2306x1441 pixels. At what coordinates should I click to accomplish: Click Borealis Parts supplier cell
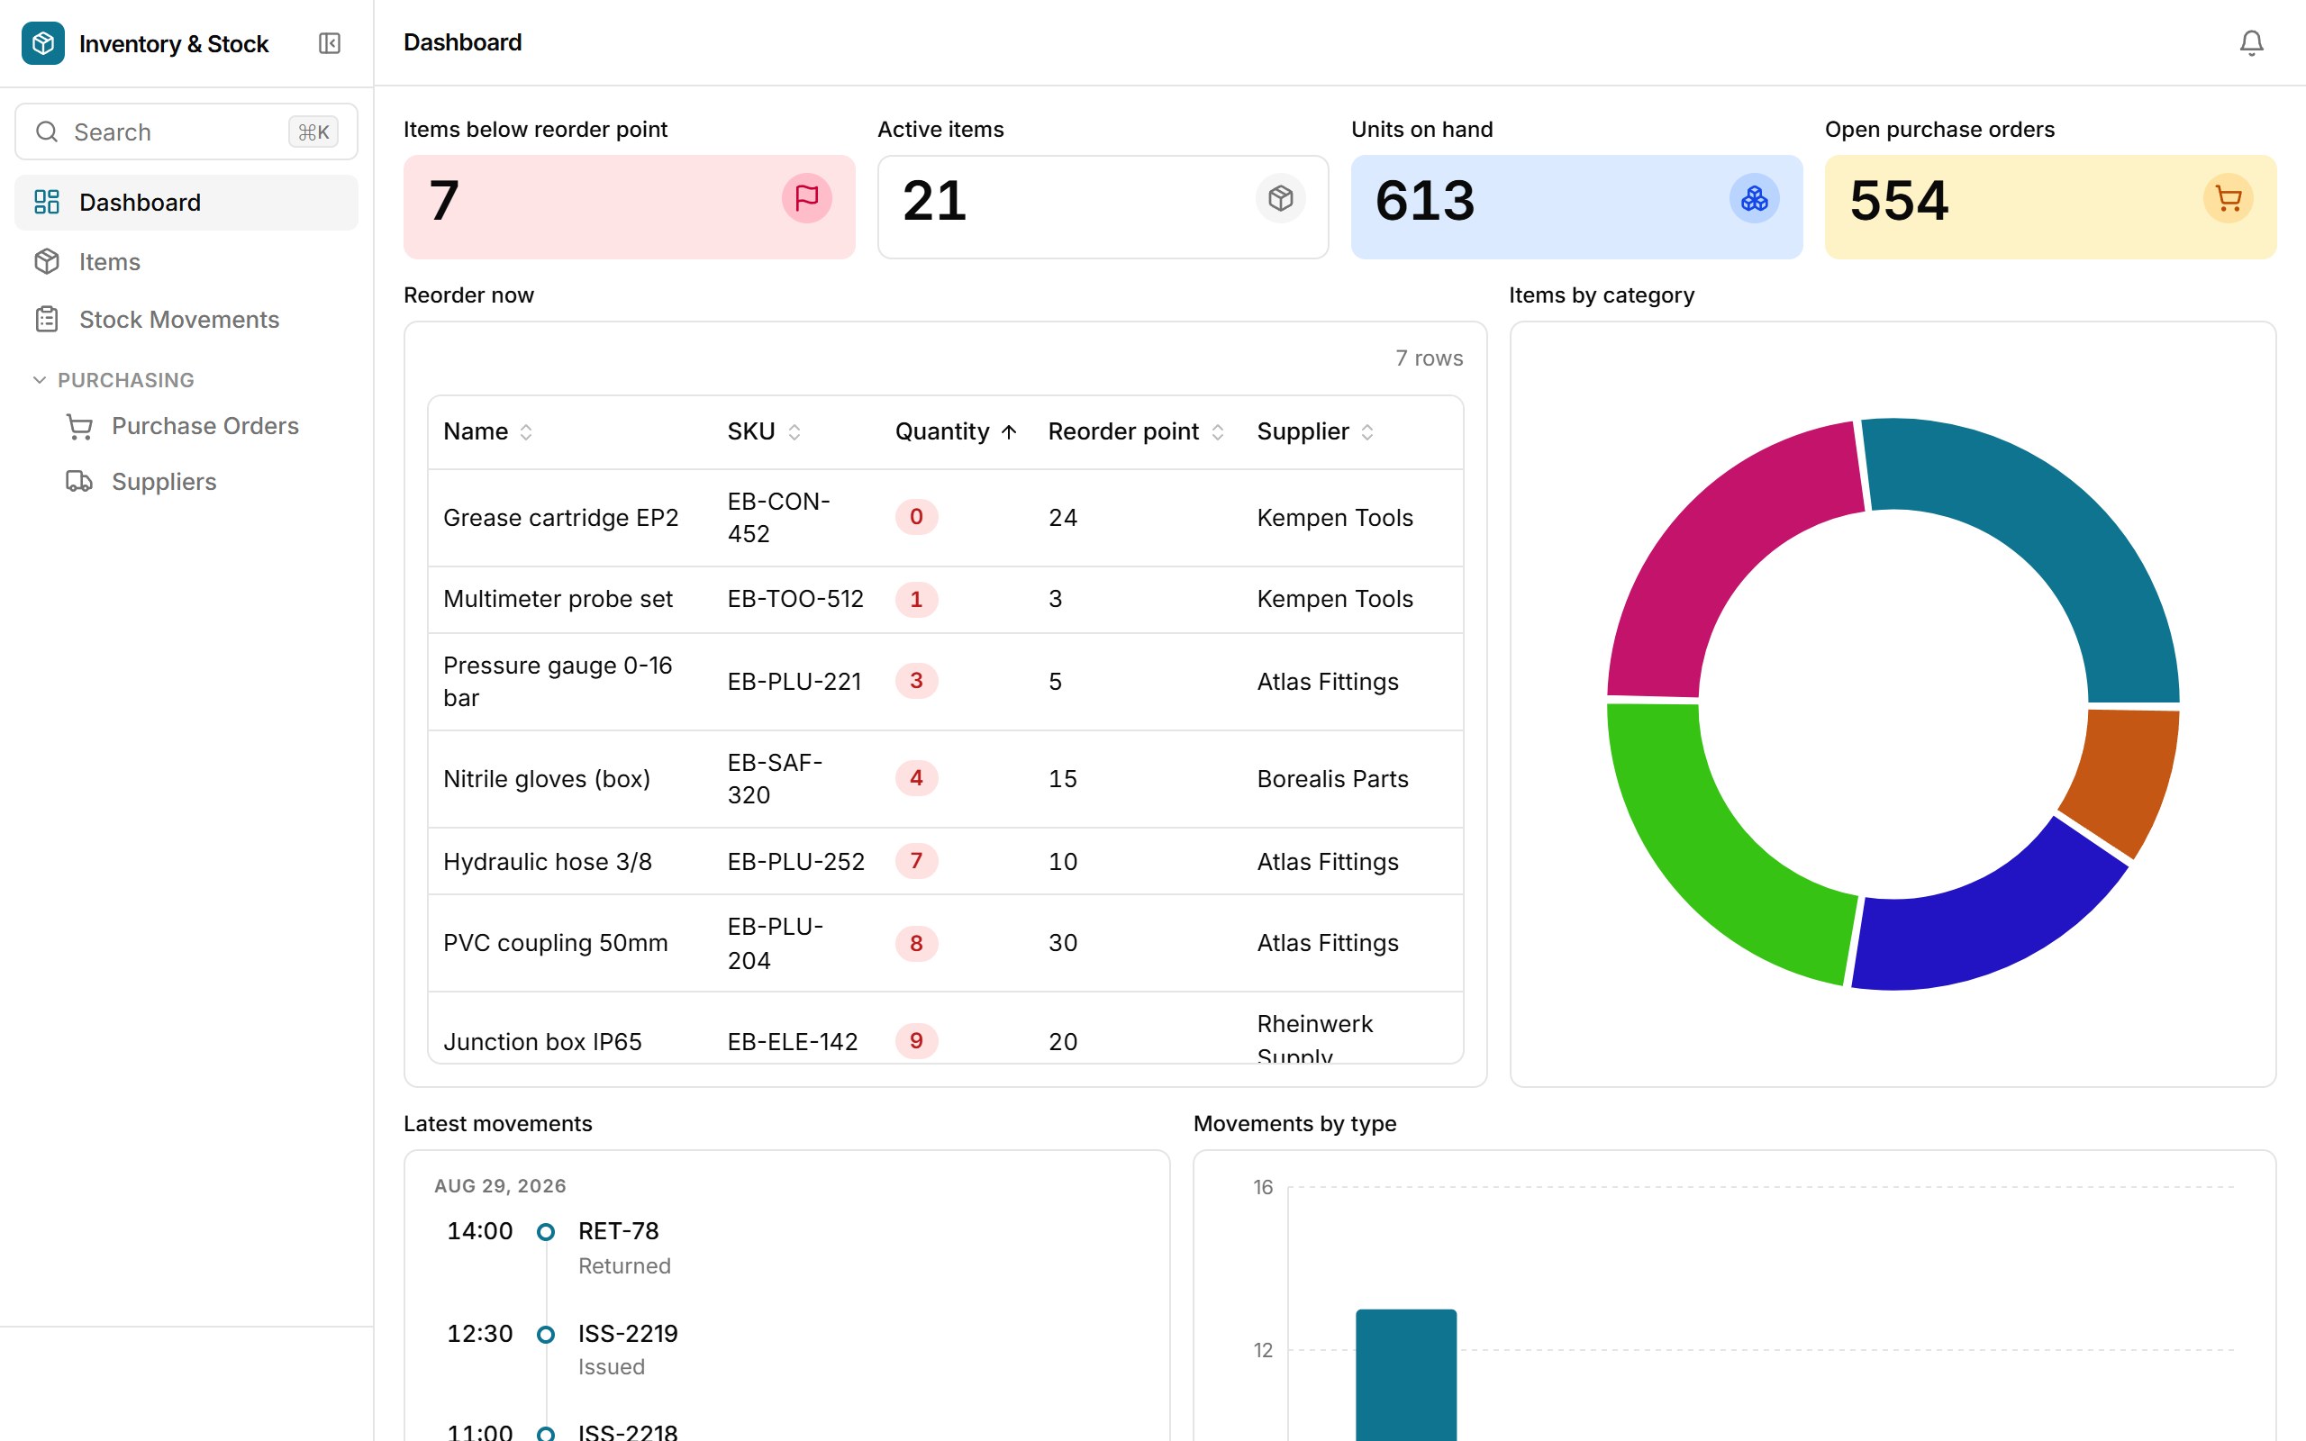click(x=1332, y=779)
